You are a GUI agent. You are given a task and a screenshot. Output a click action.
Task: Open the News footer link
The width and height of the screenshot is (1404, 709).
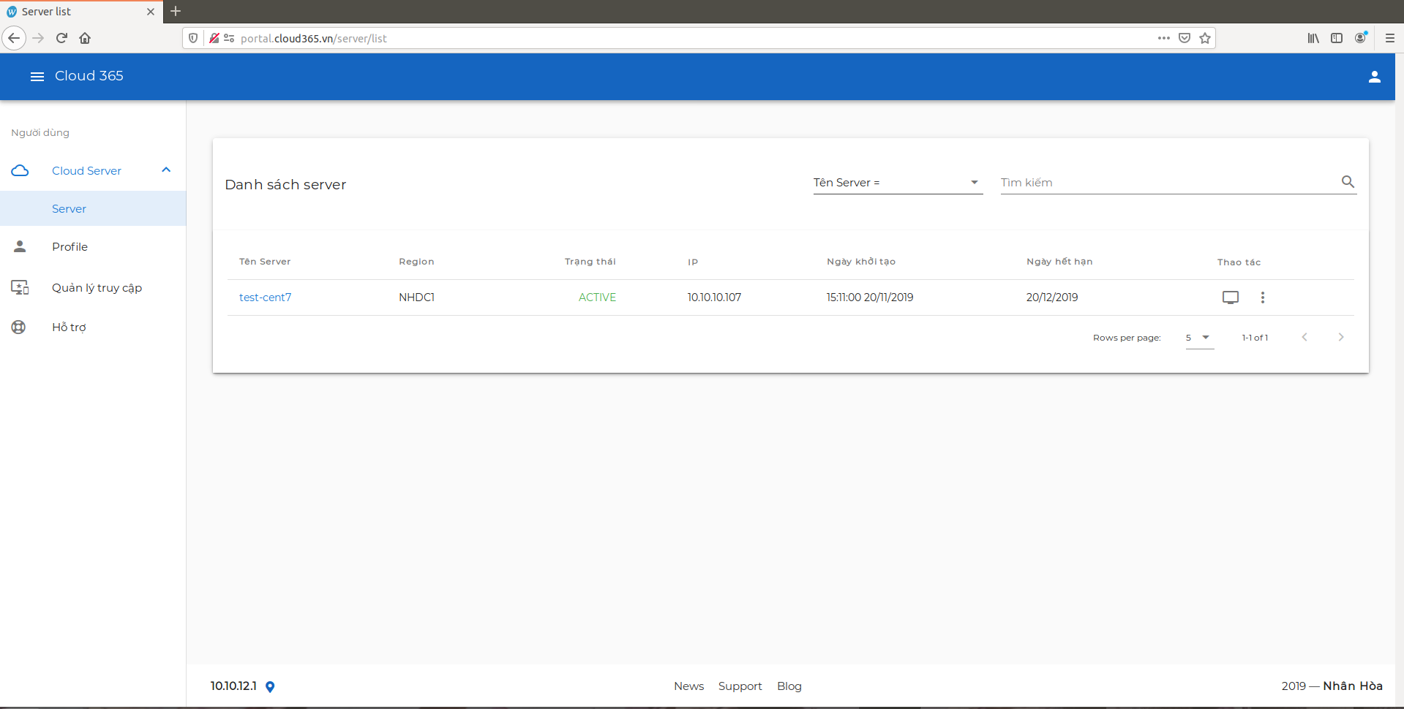click(688, 686)
